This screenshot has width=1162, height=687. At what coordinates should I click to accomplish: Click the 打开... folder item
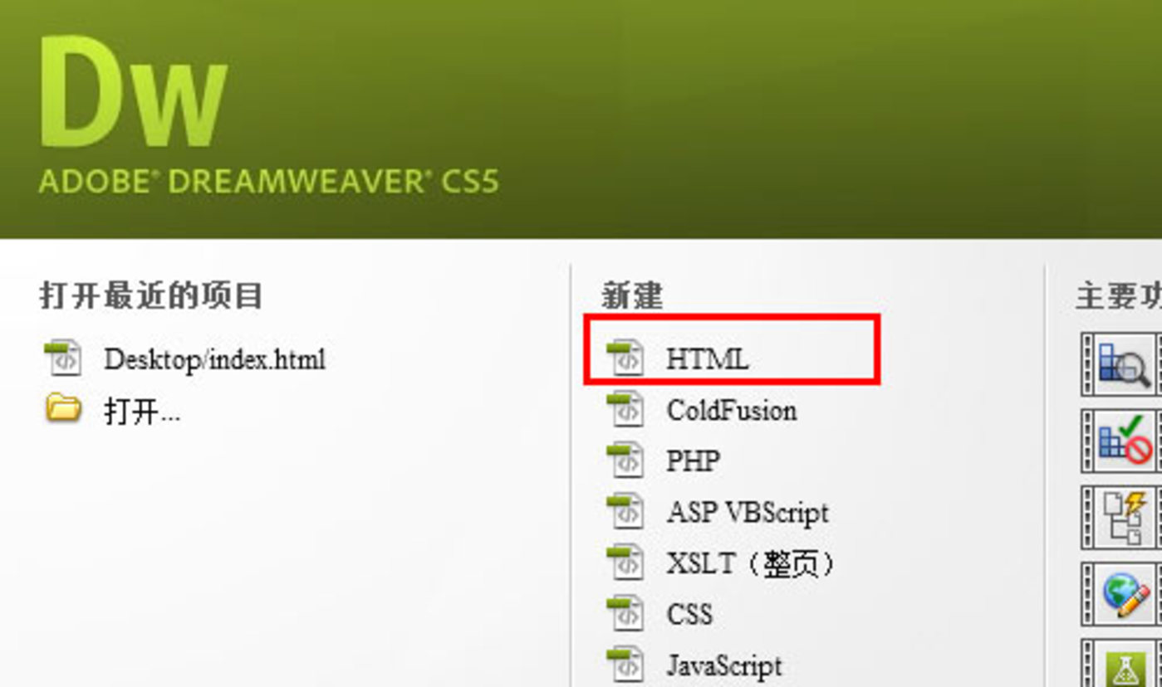112,410
